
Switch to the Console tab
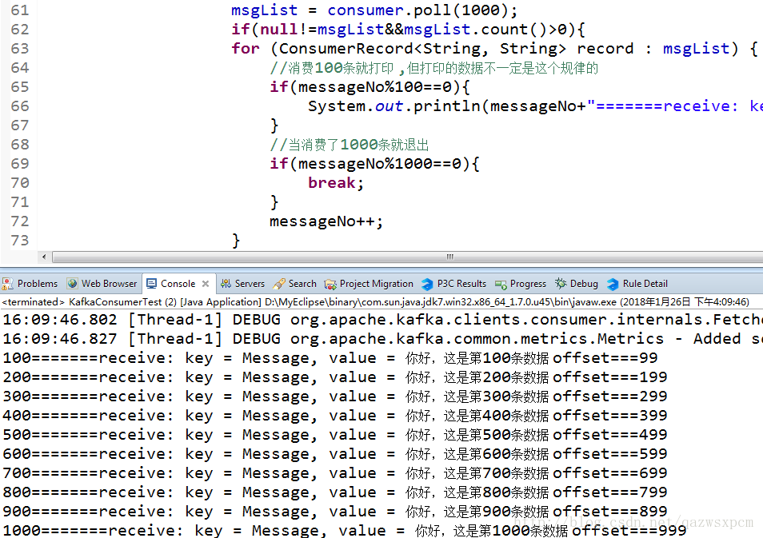click(178, 284)
